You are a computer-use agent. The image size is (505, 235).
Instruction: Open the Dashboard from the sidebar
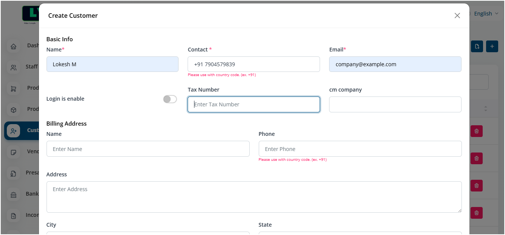(14, 46)
